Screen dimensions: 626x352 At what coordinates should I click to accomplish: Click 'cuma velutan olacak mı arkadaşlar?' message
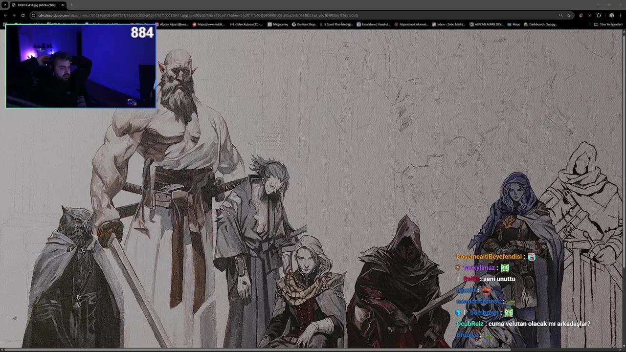click(539, 324)
